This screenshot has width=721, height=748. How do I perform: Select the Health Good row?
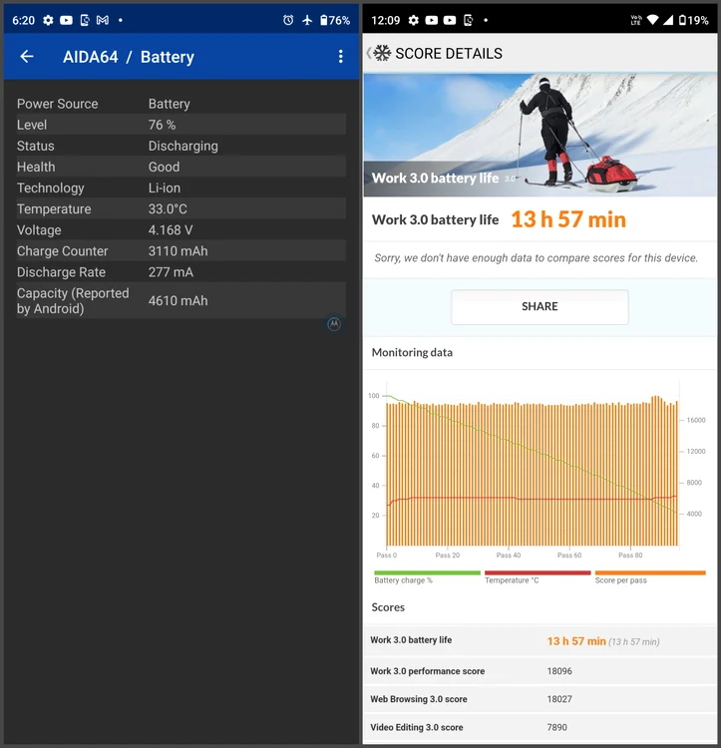tap(181, 167)
